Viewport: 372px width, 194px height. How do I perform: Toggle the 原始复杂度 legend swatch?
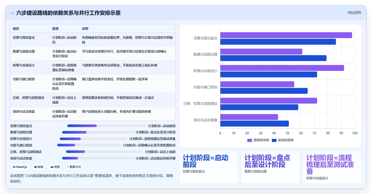(x=250, y=140)
